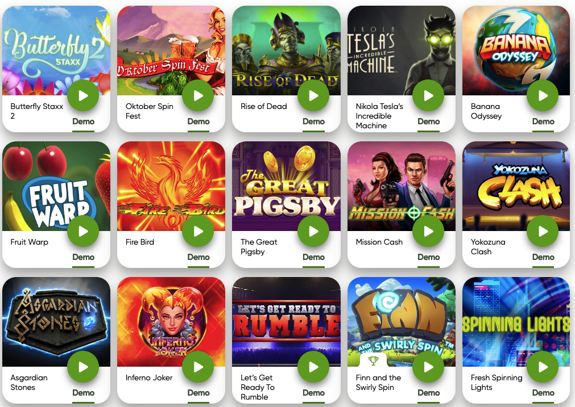Click the trophy icon on Finn card
Viewport: 575px width, 407px height.
[x=373, y=361]
